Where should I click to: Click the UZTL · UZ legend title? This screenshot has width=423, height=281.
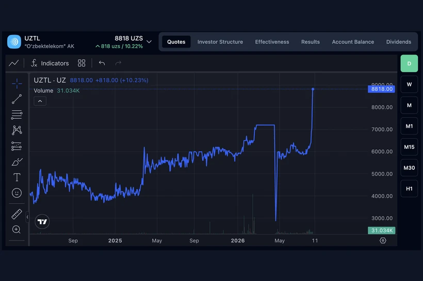click(50, 80)
